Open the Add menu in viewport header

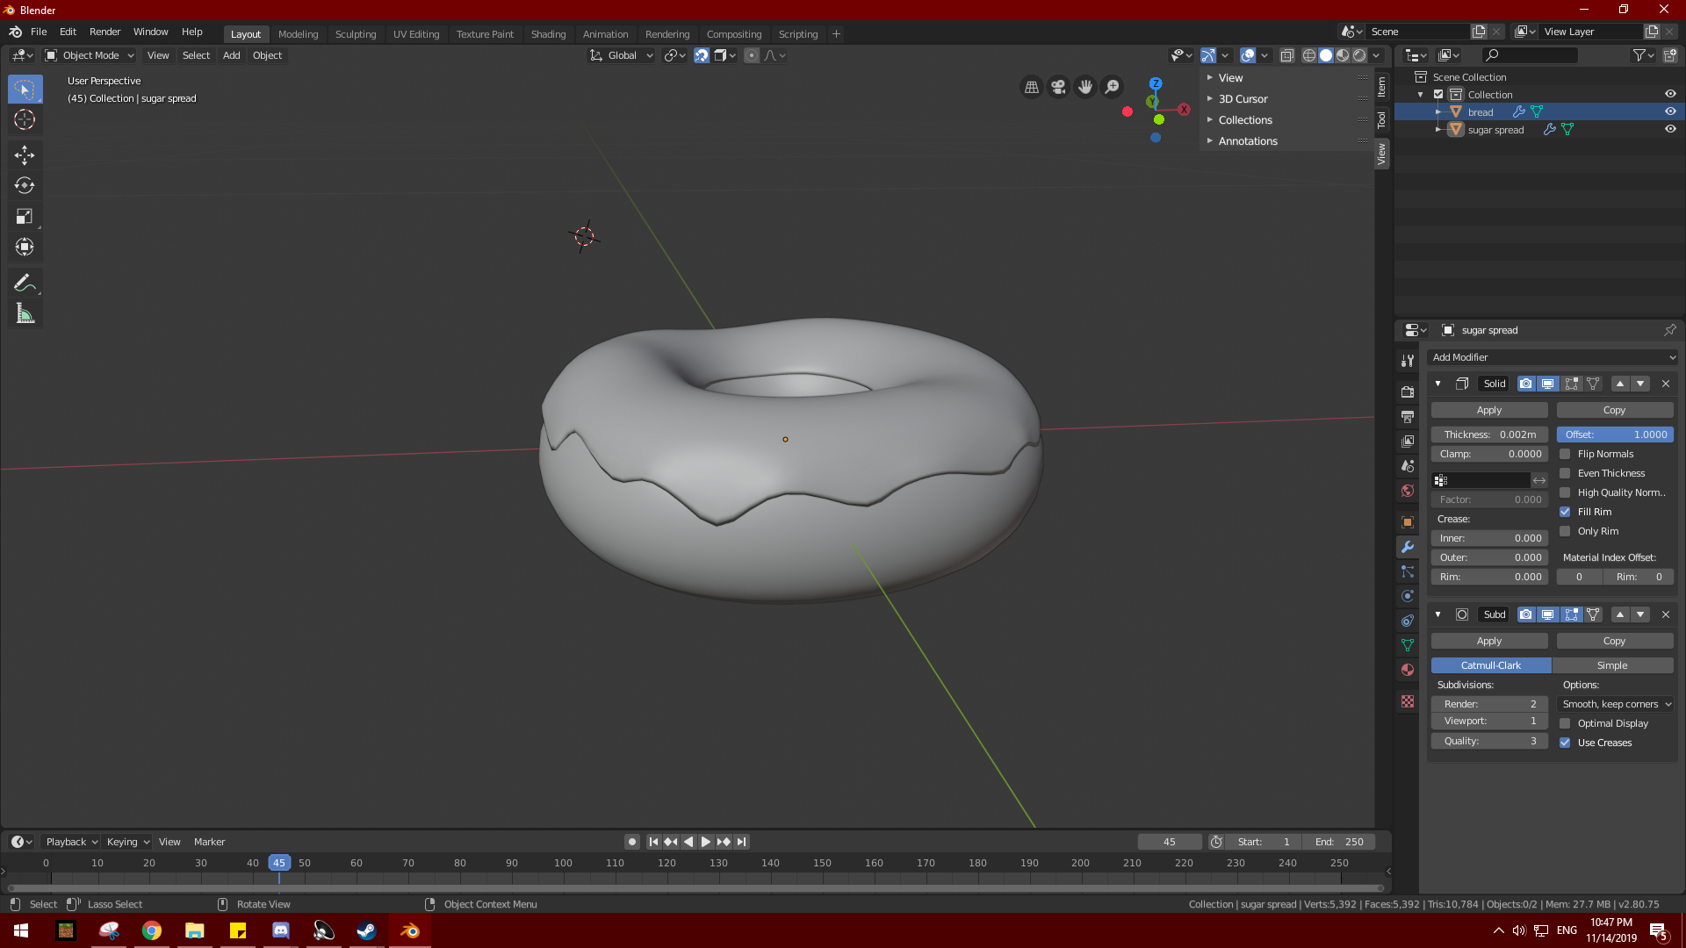pyautogui.click(x=231, y=55)
